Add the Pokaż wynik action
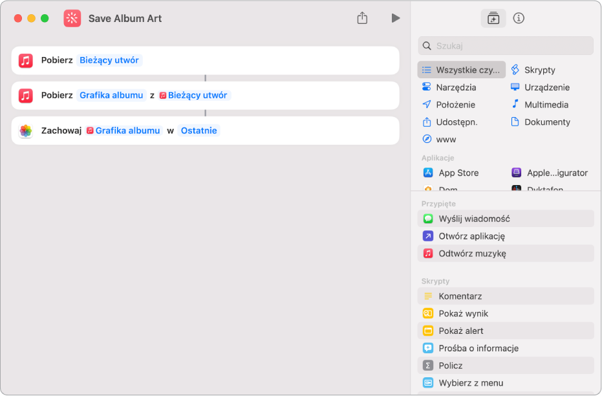 506,313
